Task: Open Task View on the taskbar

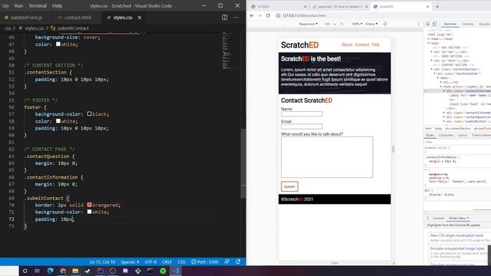Action: (38, 271)
